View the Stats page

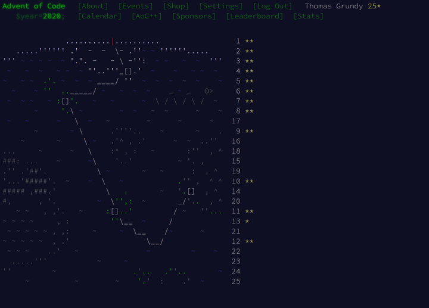pos(308,16)
